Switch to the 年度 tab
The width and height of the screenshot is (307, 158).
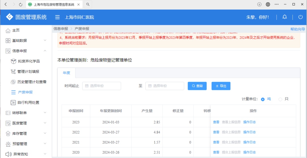[67, 73]
